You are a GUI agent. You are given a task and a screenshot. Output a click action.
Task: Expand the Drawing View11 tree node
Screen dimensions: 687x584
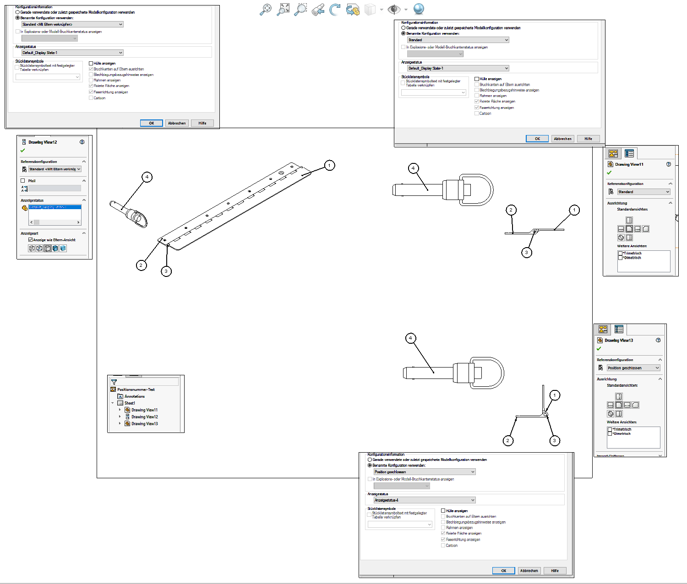[x=120, y=410]
